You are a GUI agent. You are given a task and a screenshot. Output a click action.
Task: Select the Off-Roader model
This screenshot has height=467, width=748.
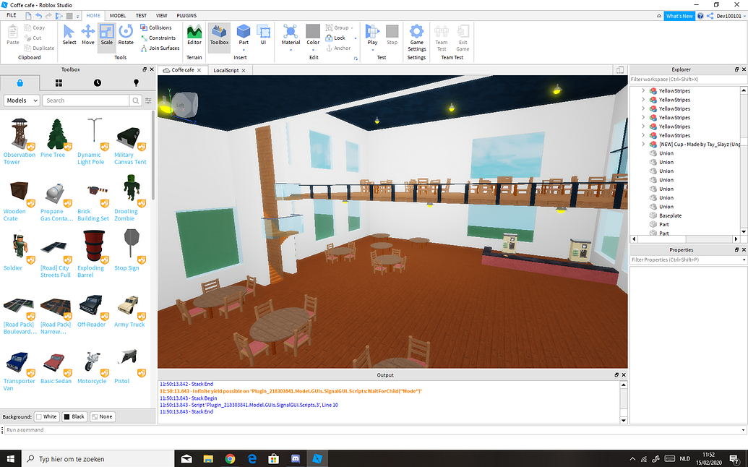(x=92, y=311)
